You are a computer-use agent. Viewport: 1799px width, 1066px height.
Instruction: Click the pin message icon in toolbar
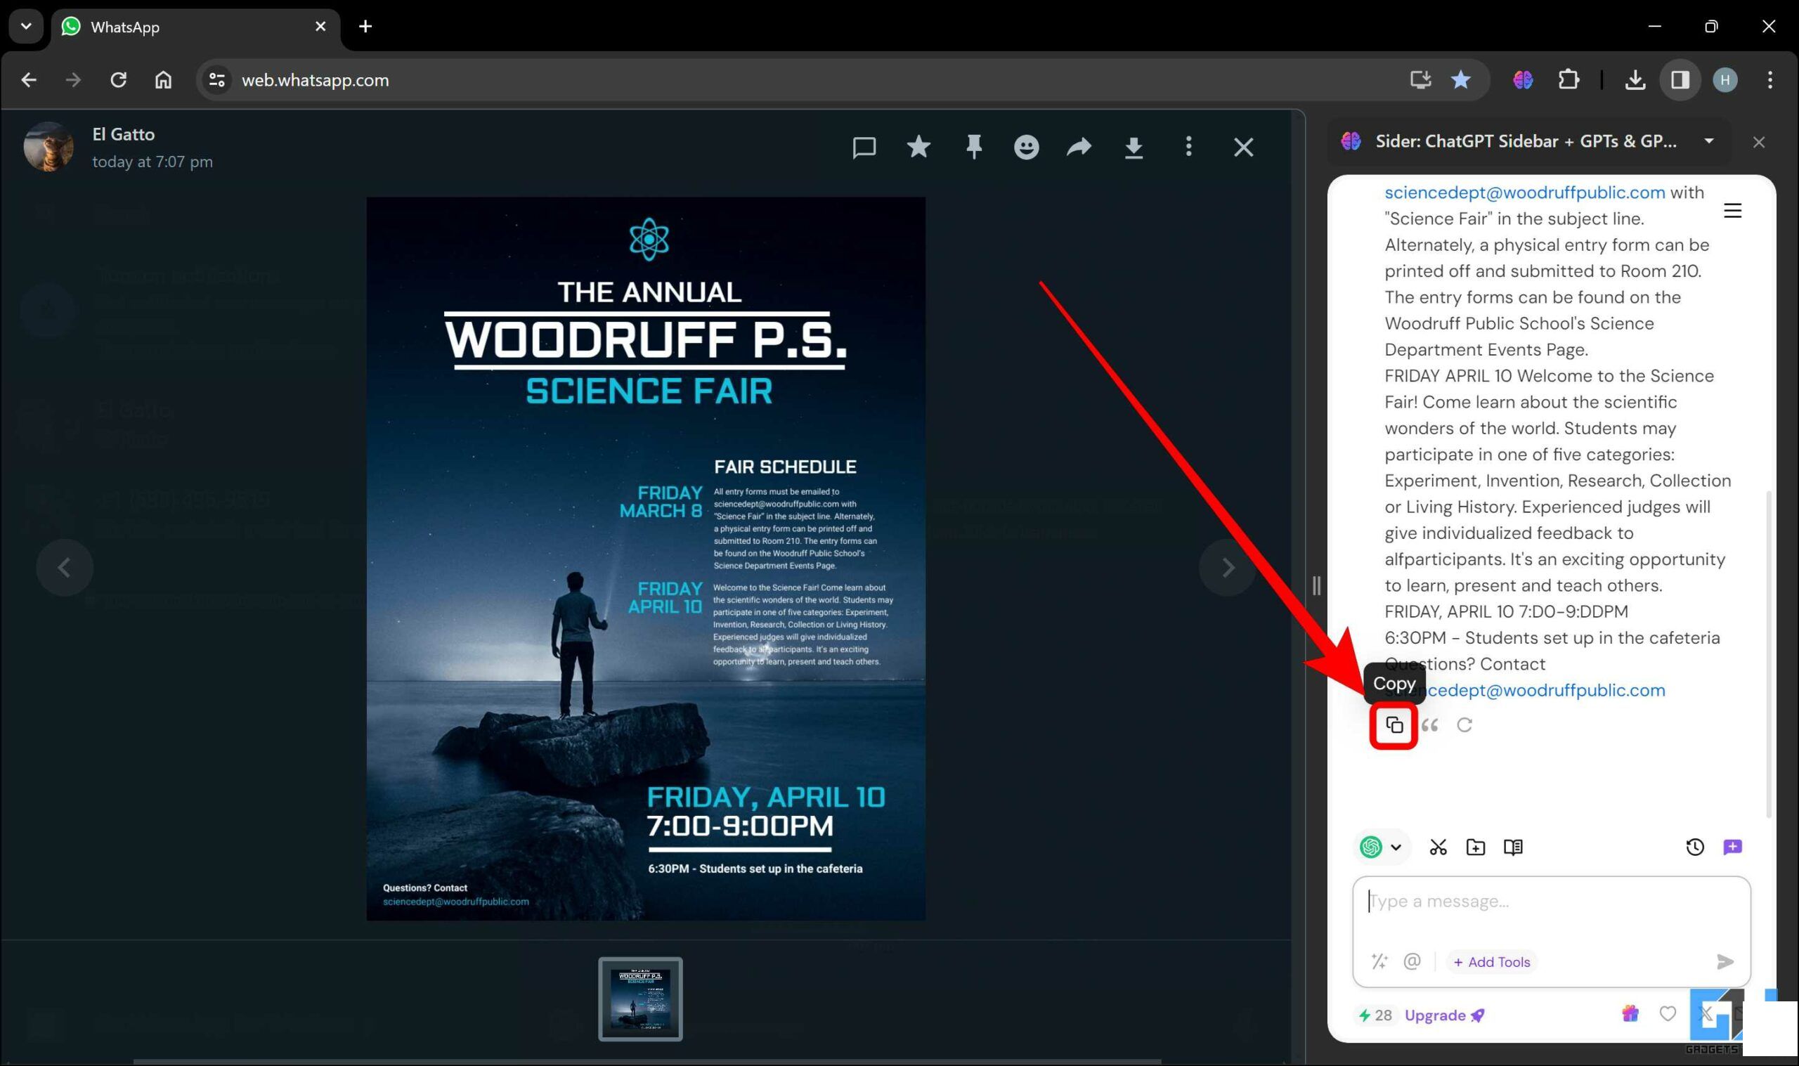[x=972, y=147]
